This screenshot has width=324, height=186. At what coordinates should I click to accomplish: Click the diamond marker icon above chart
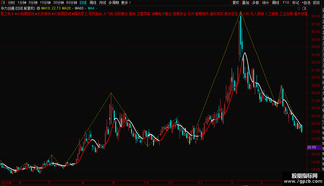point(299,9)
